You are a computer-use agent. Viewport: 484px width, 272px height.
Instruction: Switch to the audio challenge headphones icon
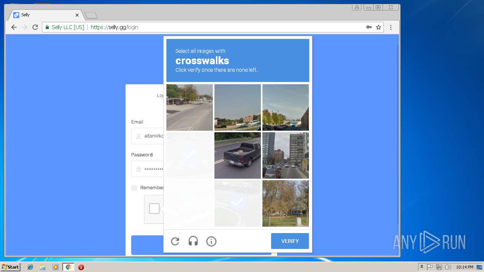tap(193, 241)
